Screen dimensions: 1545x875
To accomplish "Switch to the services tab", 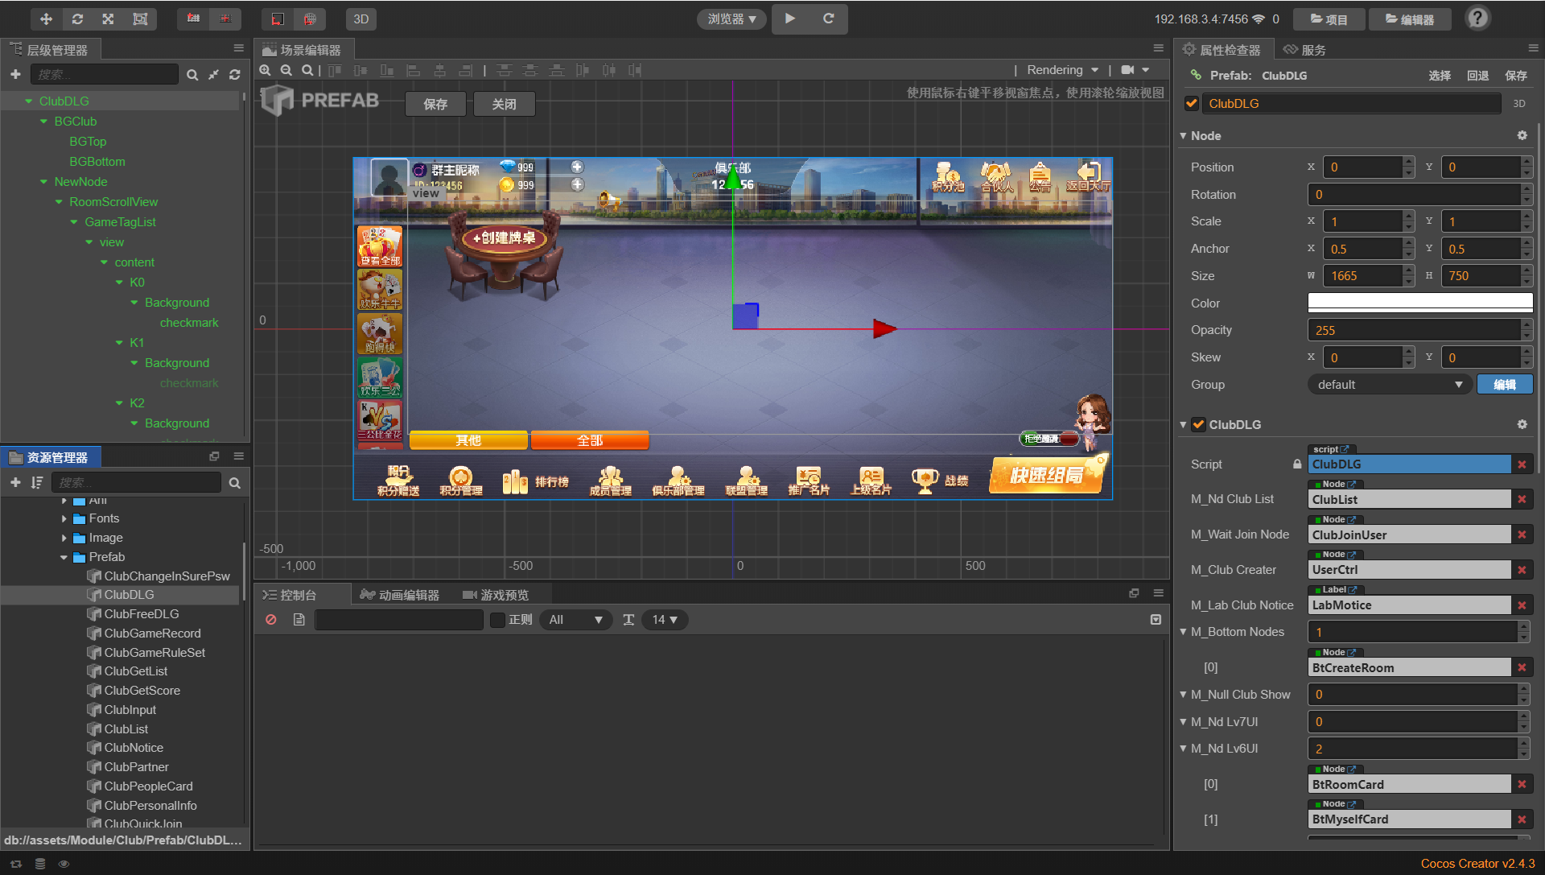I will pos(1304,50).
